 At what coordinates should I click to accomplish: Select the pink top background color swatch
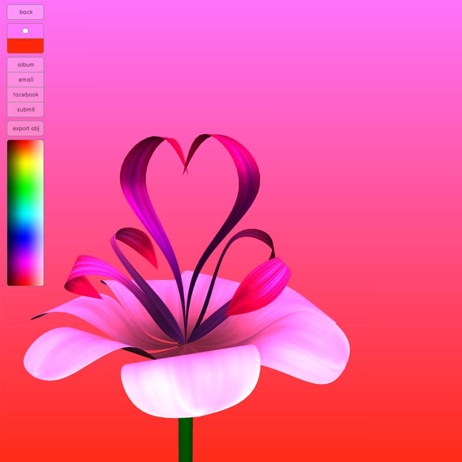click(x=25, y=31)
